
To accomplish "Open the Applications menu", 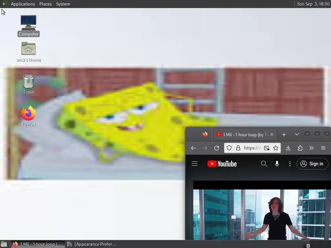I will [x=23, y=4].
